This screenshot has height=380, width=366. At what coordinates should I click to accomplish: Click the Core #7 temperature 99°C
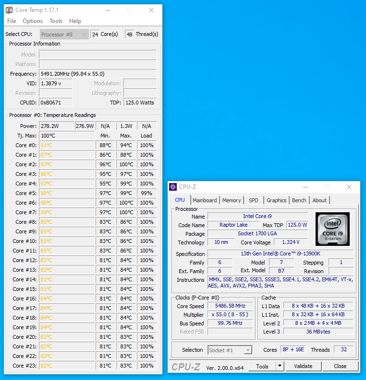coord(67,212)
